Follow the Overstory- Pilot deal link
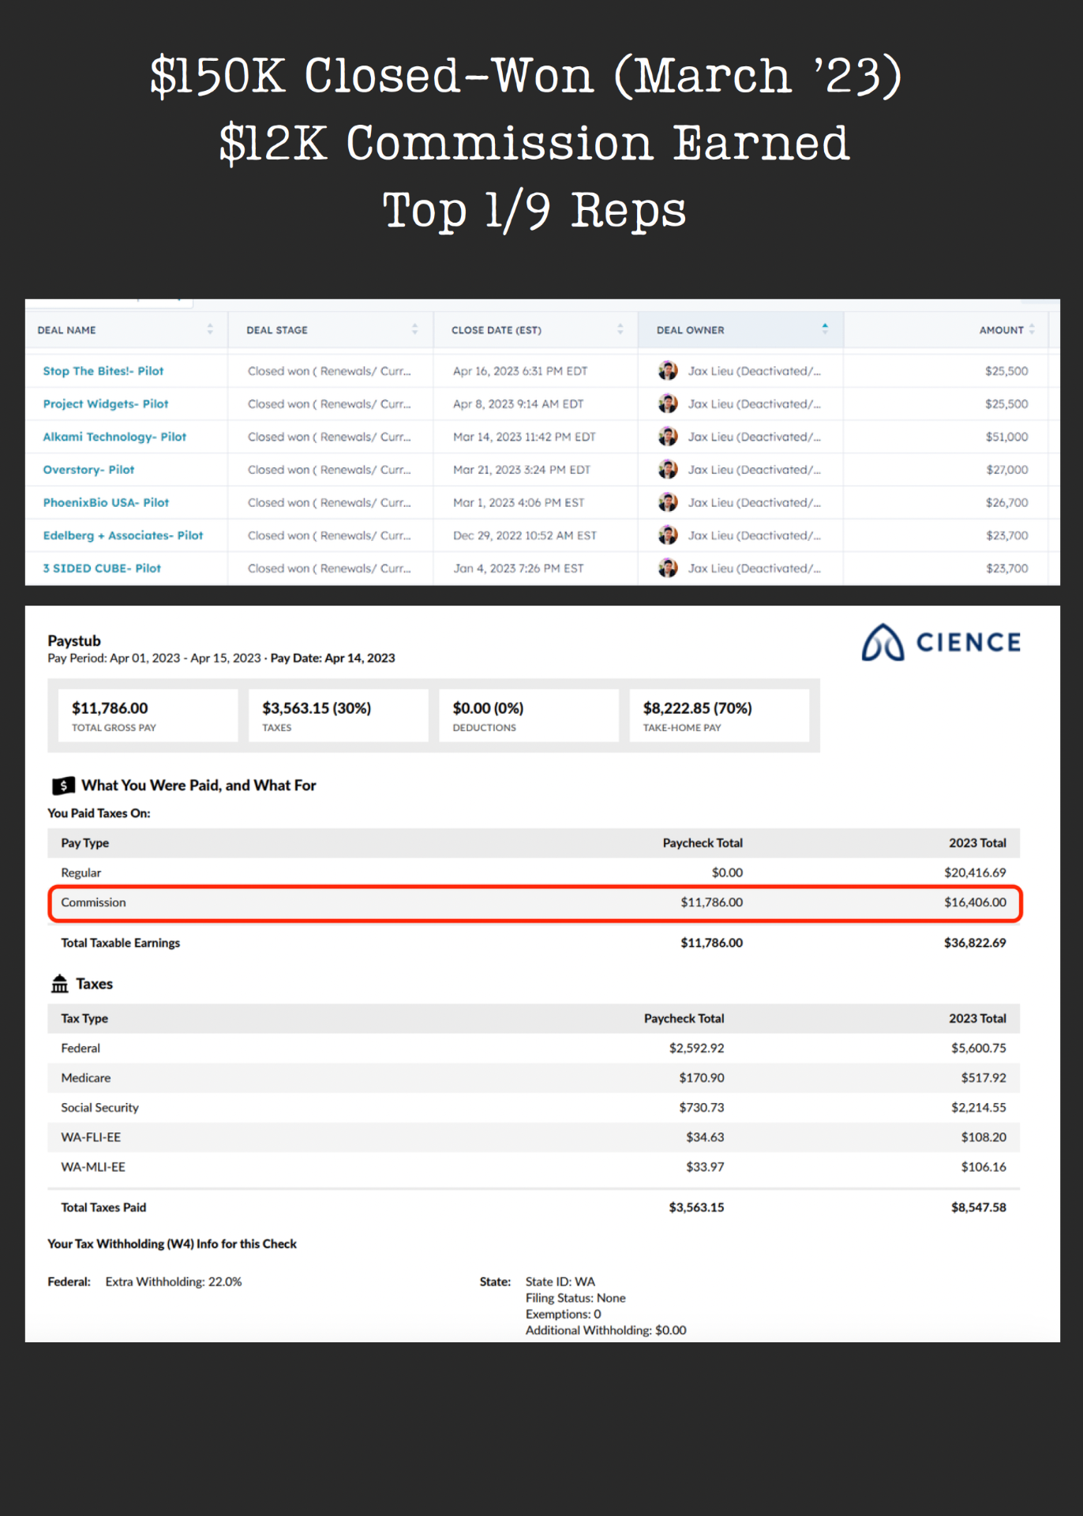The height and width of the screenshot is (1516, 1083). [88, 470]
